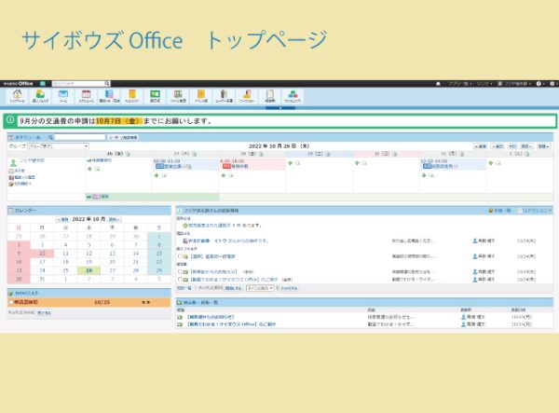Select October 26 in the calendar widget

pos(89,270)
